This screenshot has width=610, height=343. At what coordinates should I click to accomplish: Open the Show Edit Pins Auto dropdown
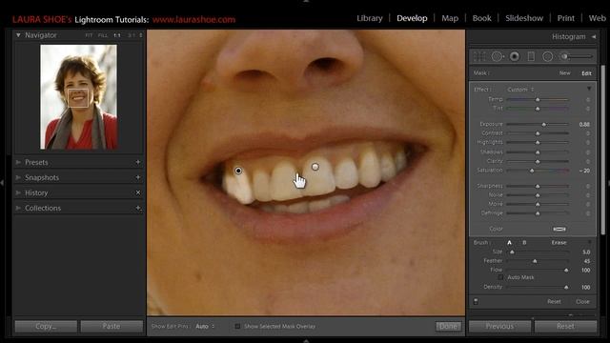pyautogui.click(x=205, y=326)
